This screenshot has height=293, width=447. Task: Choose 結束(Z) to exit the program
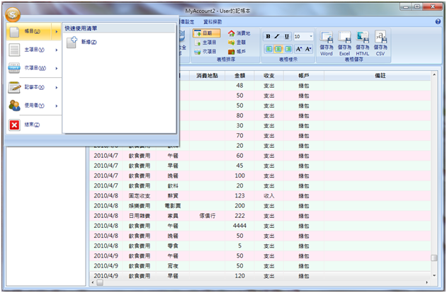point(33,125)
